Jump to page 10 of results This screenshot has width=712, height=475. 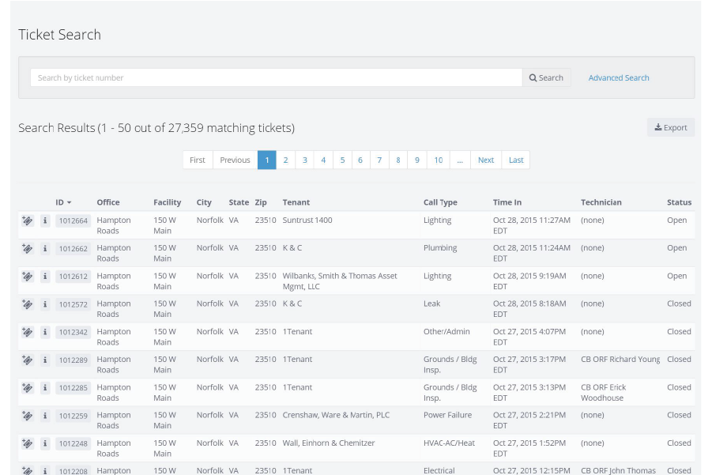click(x=438, y=160)
